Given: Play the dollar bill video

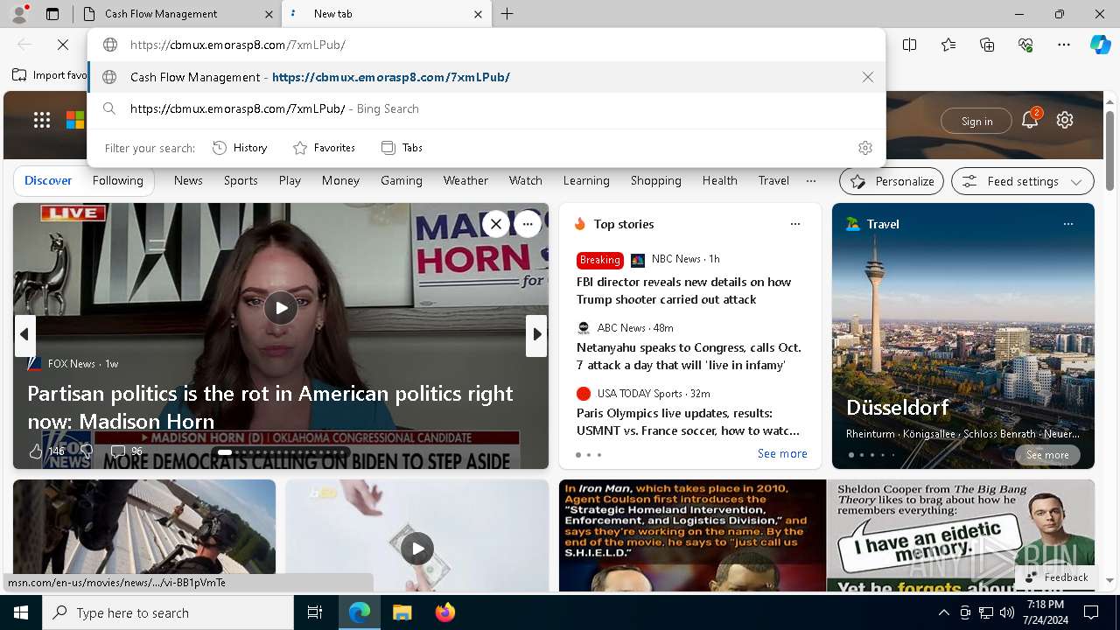Looking at the screenshot, I should [x=417, y=549].
